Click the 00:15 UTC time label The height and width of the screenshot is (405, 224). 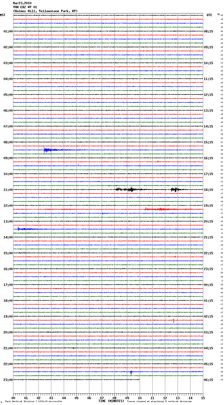(208, 285)
